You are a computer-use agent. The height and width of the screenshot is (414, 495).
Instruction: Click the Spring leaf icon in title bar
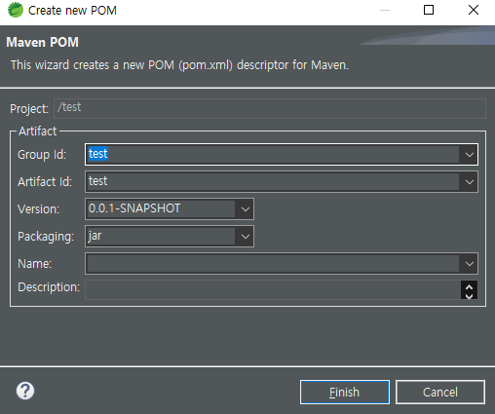pos(16,10)
